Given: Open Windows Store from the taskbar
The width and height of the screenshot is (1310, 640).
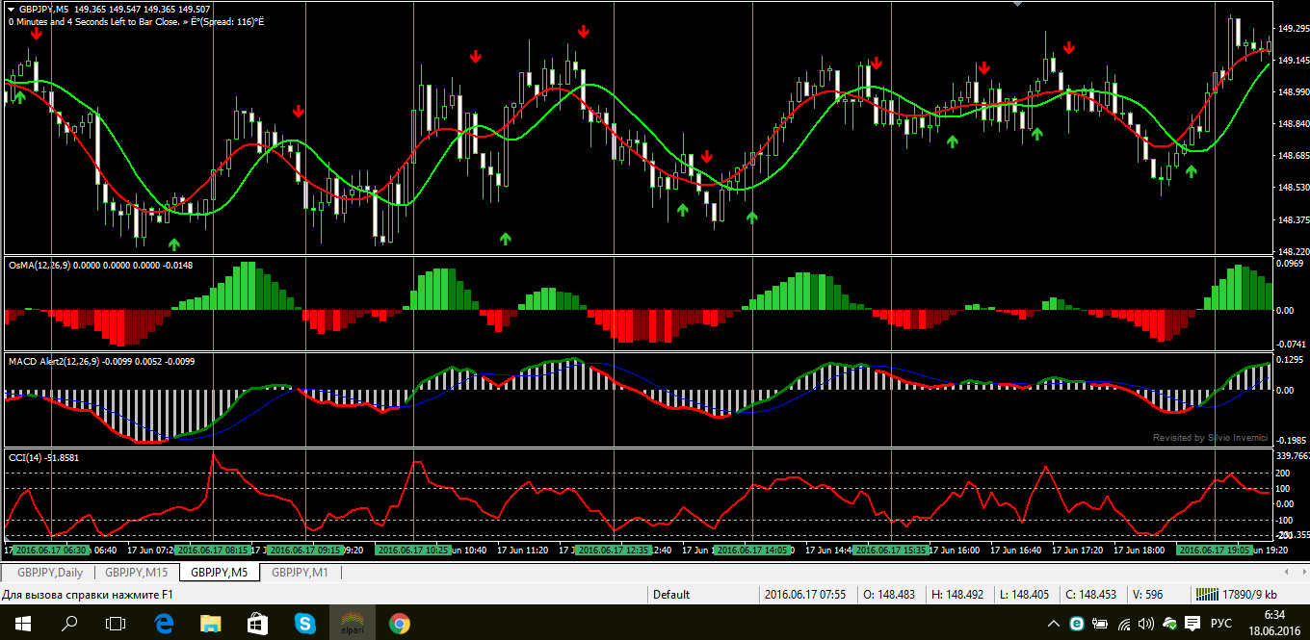Looking at the screenshot, I should (x=258, y=624).
